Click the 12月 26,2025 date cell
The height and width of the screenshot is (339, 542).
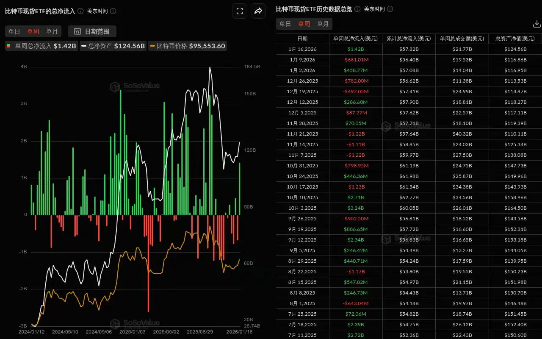pyautogui.click(x=302, y=81)
